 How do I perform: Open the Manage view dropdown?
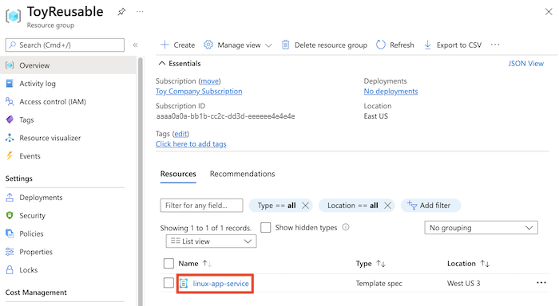(x=238, y=45)
